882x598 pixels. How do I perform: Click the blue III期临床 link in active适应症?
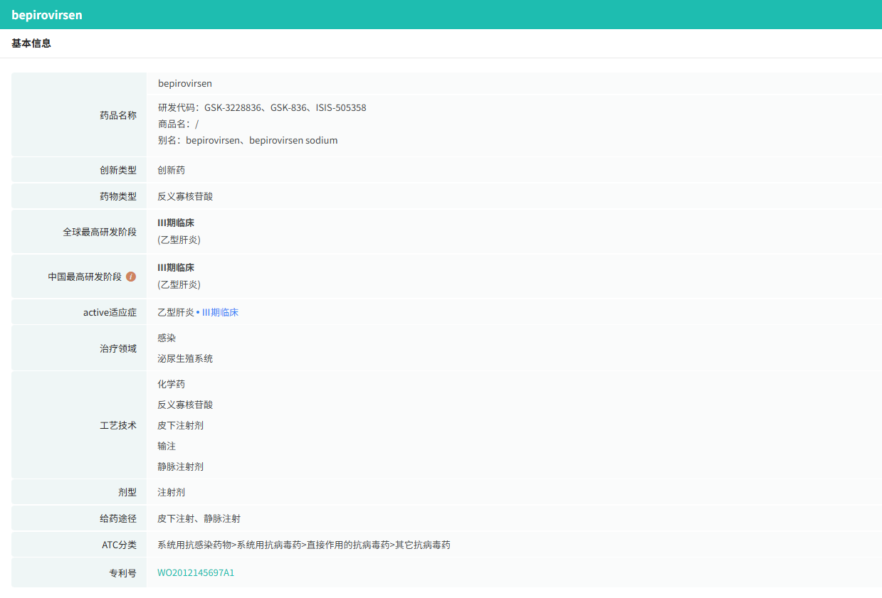220,312
